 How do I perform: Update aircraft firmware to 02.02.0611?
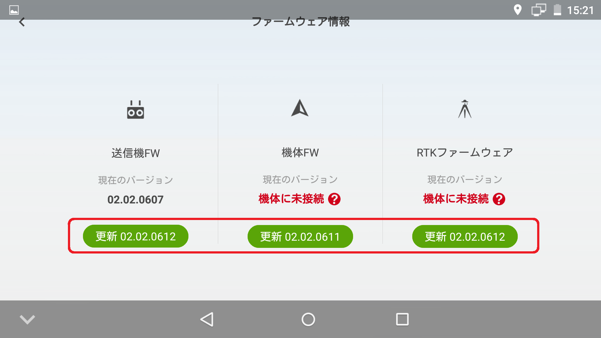[x=300, y=237]
